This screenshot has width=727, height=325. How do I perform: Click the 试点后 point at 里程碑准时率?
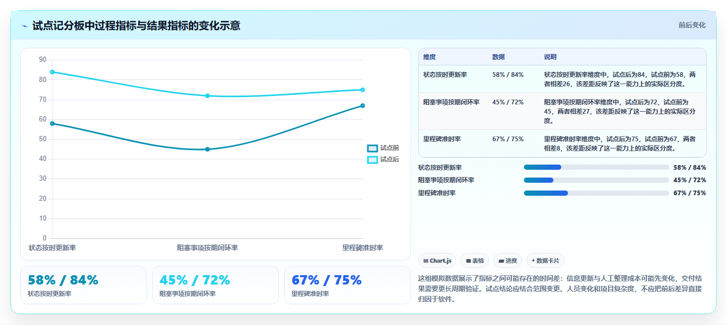363,90
